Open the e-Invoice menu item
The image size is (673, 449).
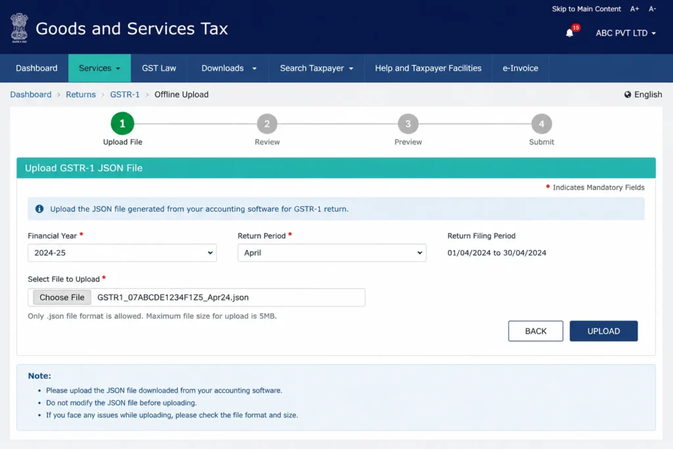point(521,68)
